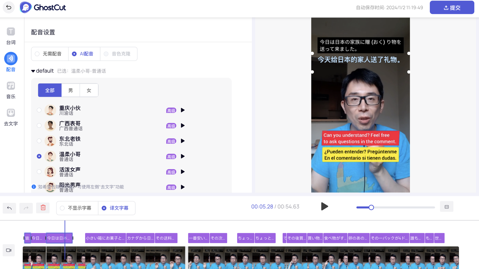Image resolution: width=479 pixels, height=269 pixels.
Task: Select the highlighted clip 今日は日本...
Action: tap(59, 238)
